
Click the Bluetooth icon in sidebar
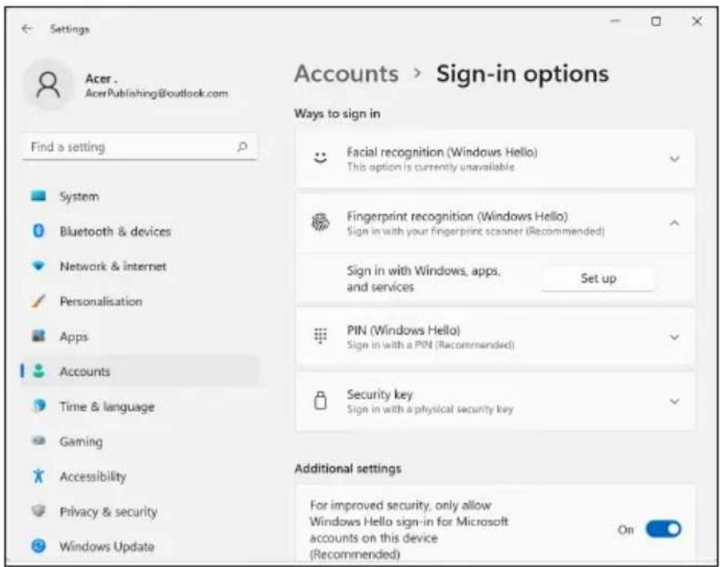point(39,230)
